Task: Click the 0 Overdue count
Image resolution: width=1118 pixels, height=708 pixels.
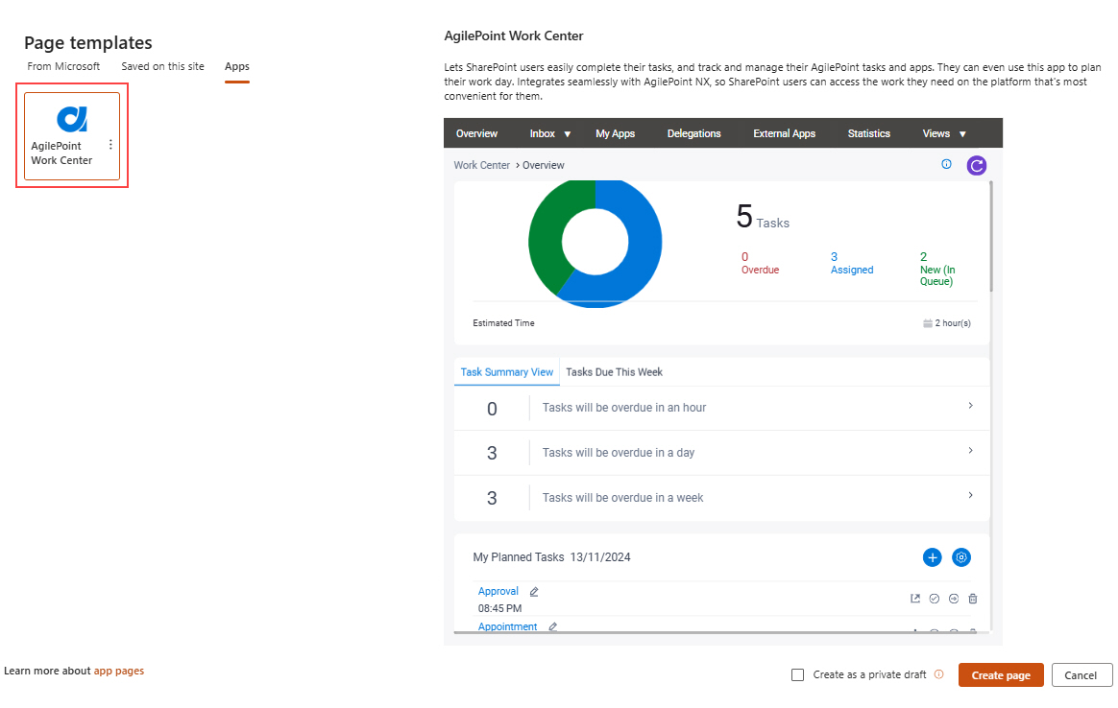Action: [x=760, y=263]
